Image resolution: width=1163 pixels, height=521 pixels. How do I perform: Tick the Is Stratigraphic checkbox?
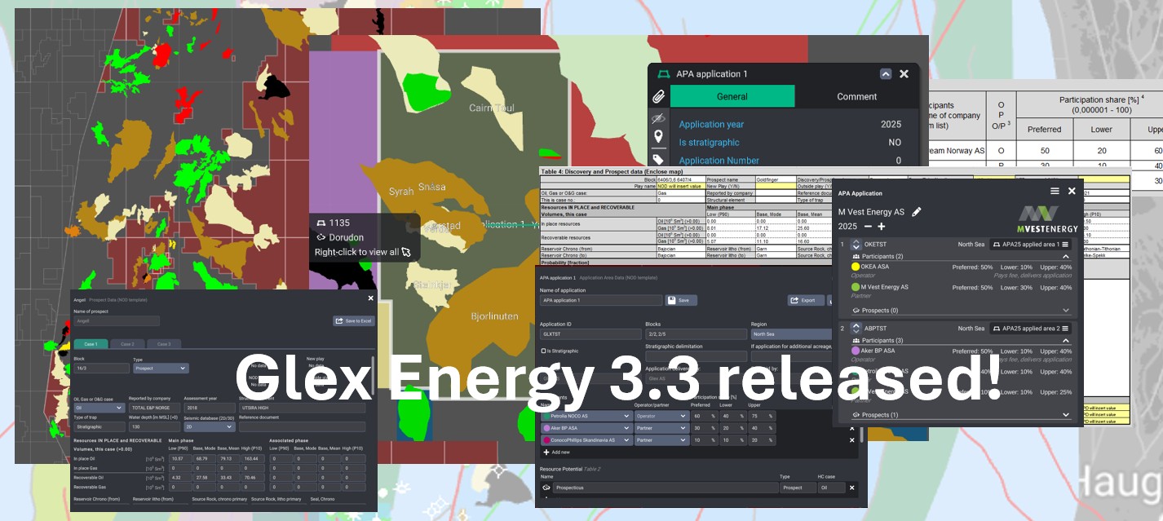[544, 351]
